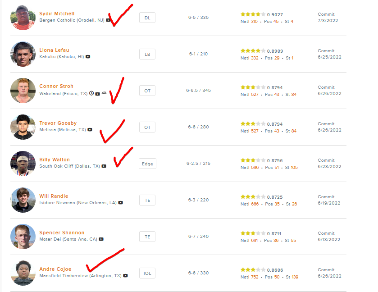Go to Billy Walton's profile name link
The image size is (378, 292).
pos(55,160)
